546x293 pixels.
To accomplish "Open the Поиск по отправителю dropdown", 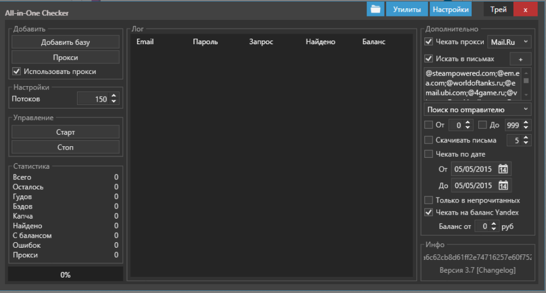I will [x=477, y=110].
